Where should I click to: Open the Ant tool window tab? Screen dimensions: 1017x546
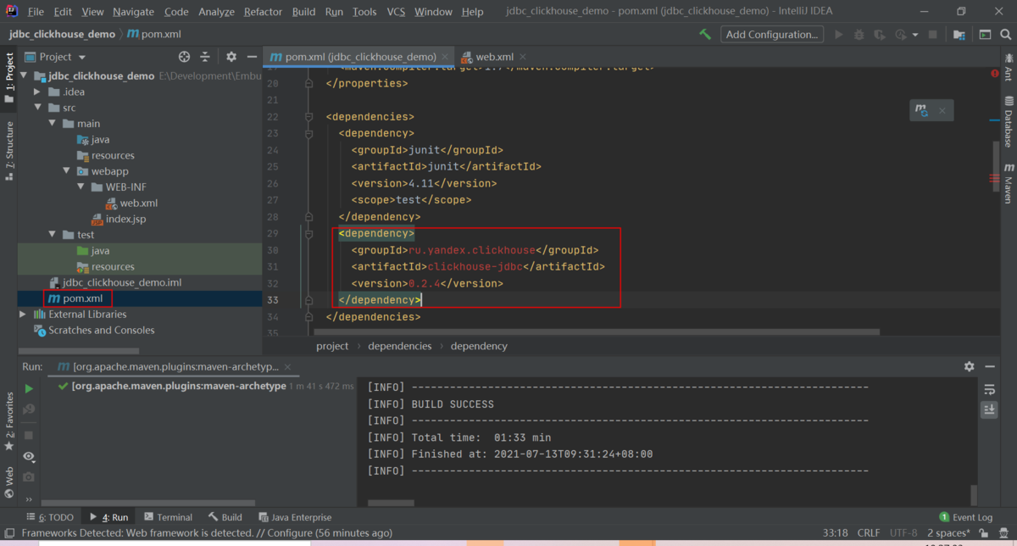click(1008, 67)
